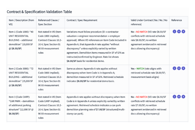Open reference badge 1 for Item 2 (Code 3000)

[x=174, y=68]
